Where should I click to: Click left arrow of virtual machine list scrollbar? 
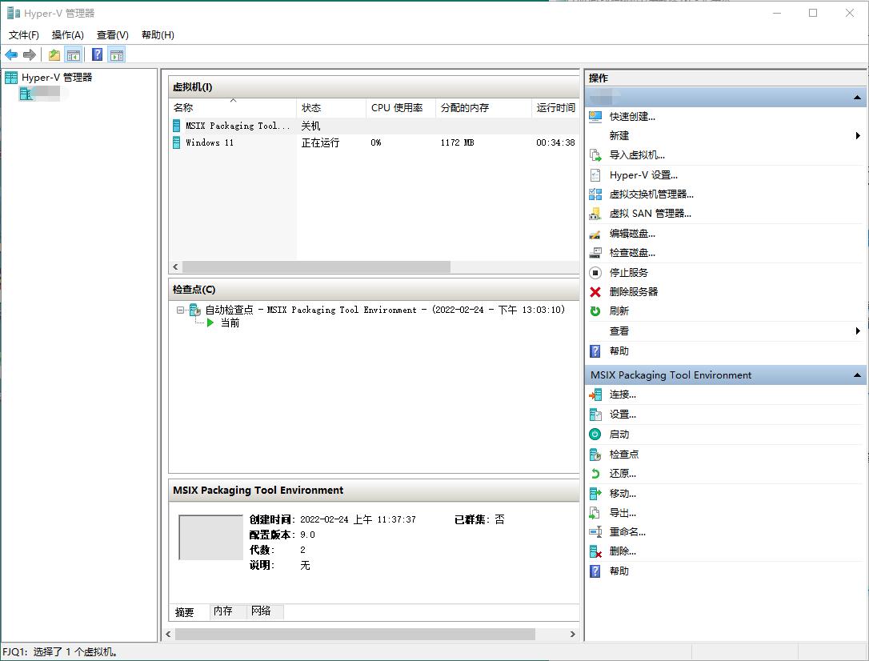coord(175,267)
